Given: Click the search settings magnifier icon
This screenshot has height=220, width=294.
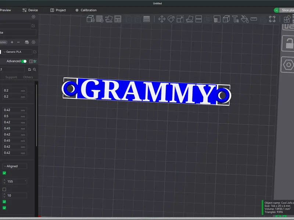Looking at the screenshot, I should coord(35,69).
